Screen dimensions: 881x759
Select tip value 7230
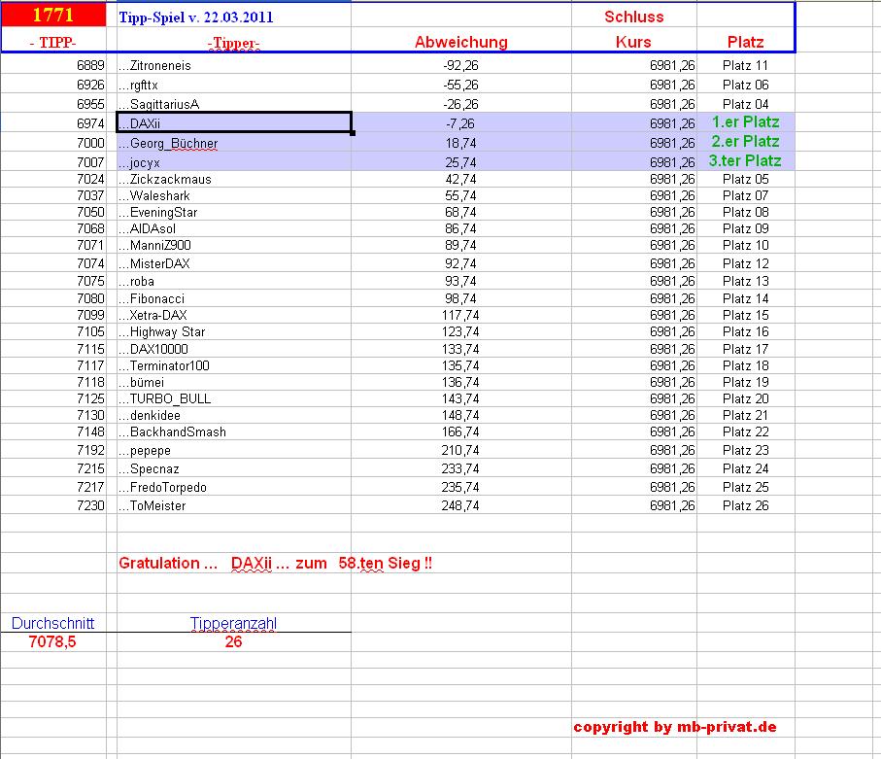coord(53,505)
